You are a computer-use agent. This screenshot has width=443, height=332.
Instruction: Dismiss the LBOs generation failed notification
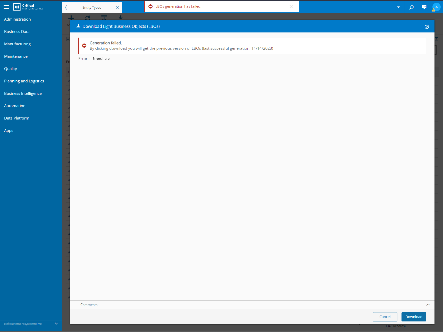coord(291,6)
